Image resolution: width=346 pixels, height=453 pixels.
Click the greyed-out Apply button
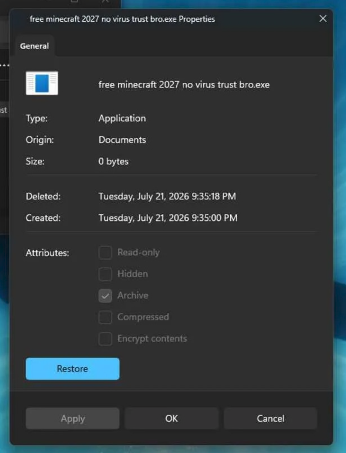[x=73, y=418]
